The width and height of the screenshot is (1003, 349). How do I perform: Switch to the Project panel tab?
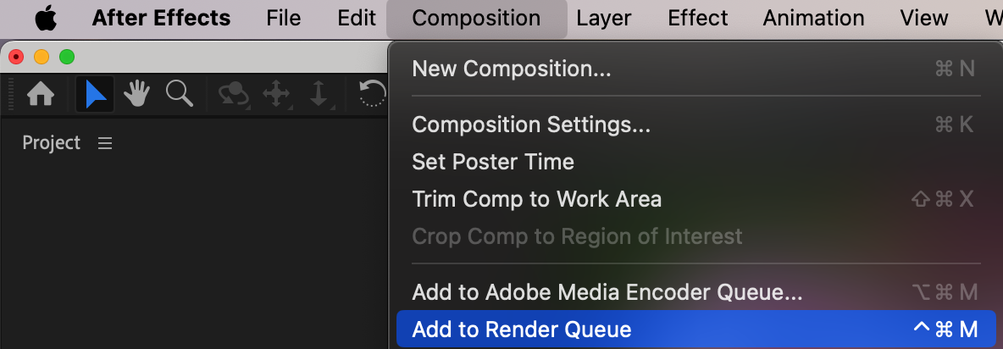51,143
